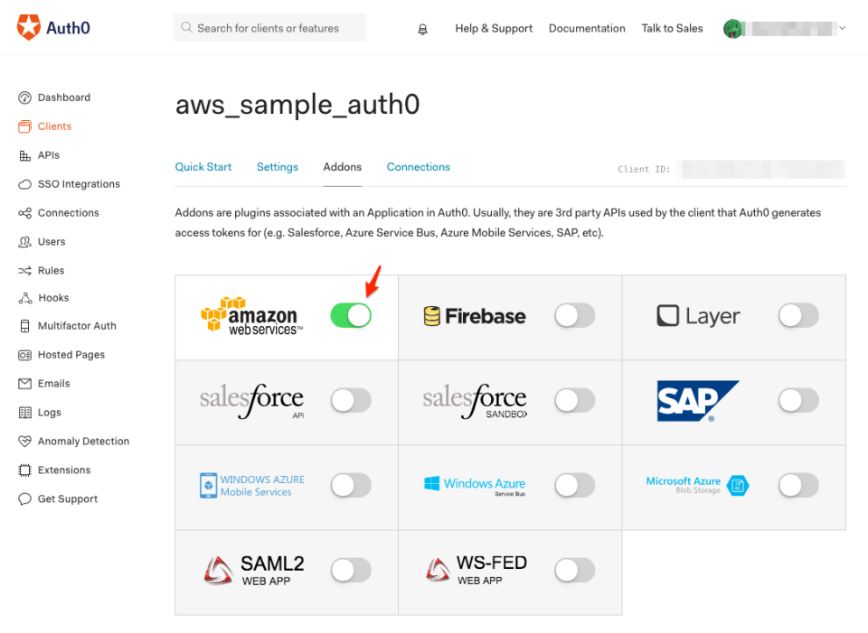Viewport: 868px width, 633px height.
Task: Click the search clients or features field
Action: 269,28
